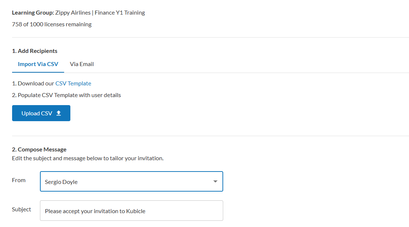
Task: Click the upload arrow icon on Upload CSV
Action: (x=59, y=113)
